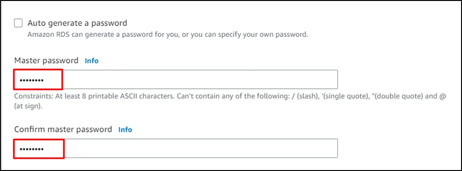Focus the Confirm master password input field
The width and height of the screenshot is (462, 171).
(x=176, y=148)
